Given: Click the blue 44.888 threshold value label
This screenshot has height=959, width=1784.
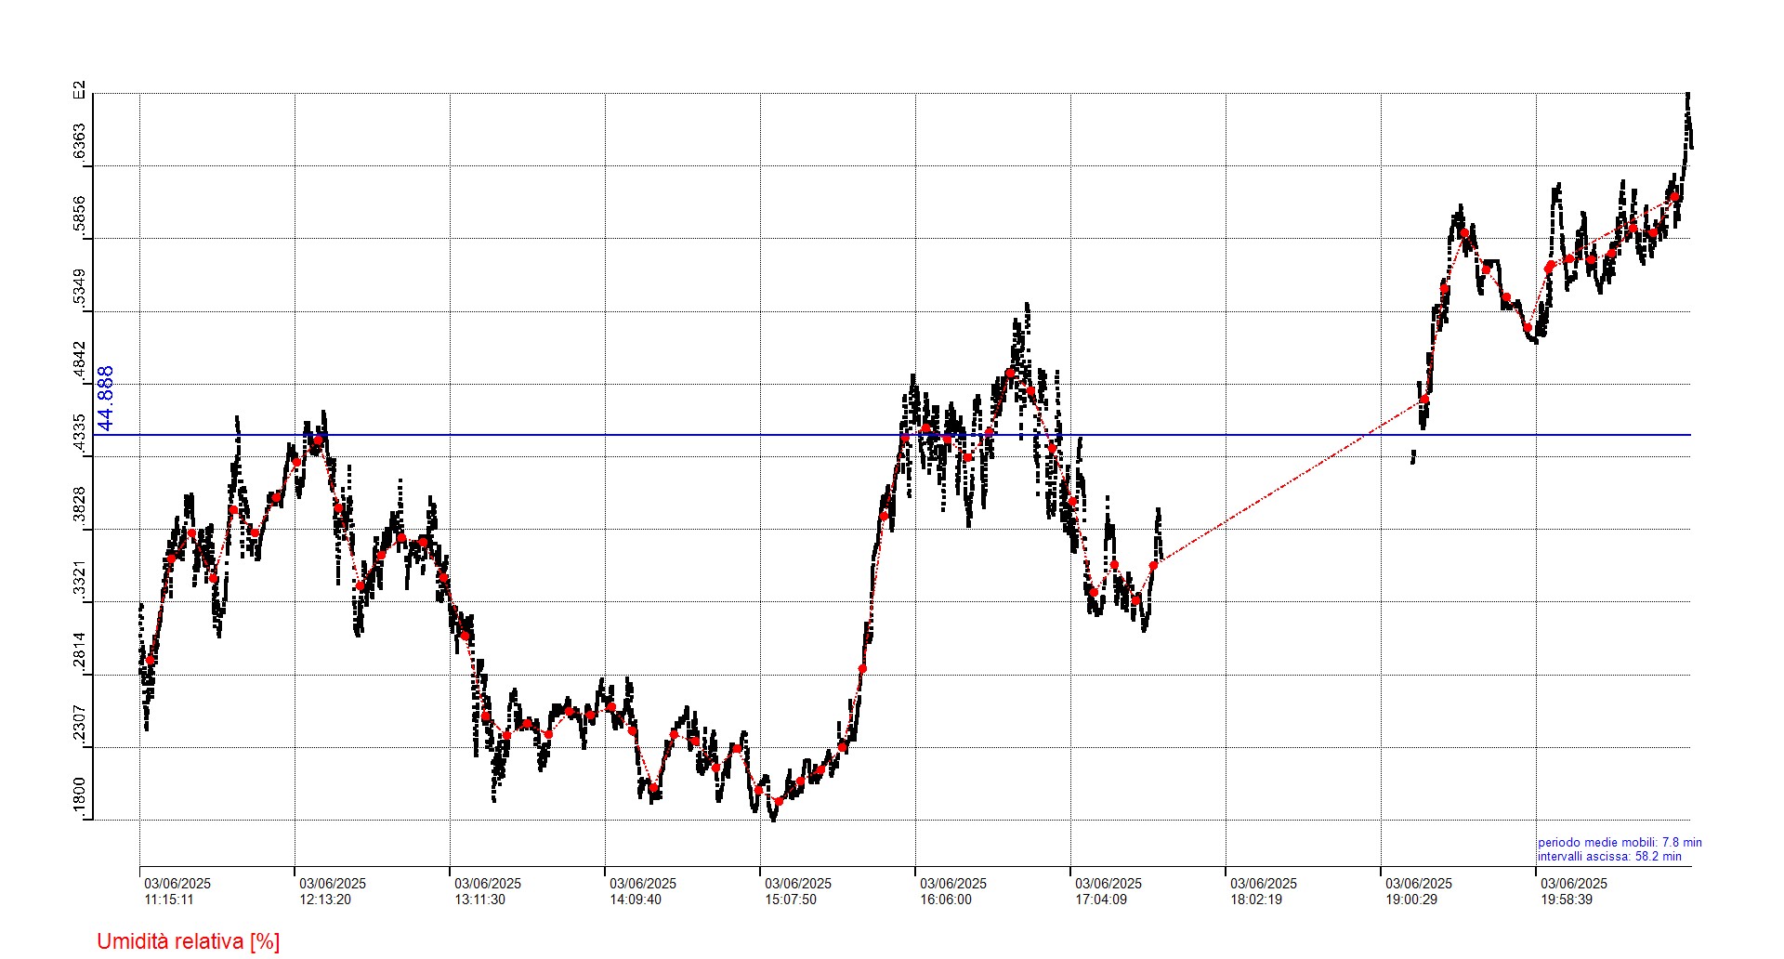Looking at the screenshot, I should 106,398.
